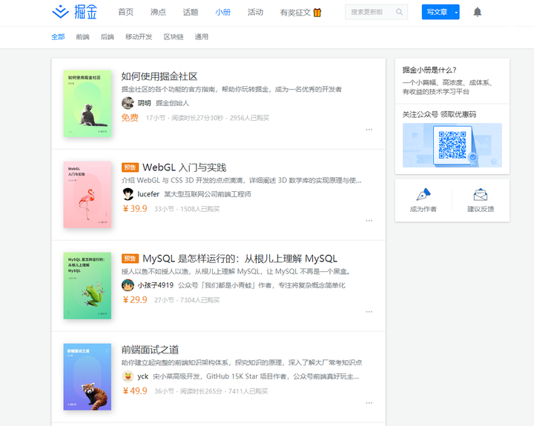
Task: Open more options for MySQL 是怎样运行的
Action: click(x=369, y=312)
